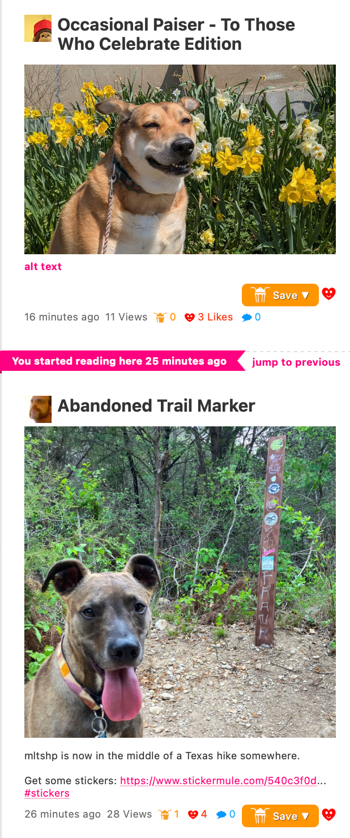Open the stickermule.com sticker link

(219, 781)
